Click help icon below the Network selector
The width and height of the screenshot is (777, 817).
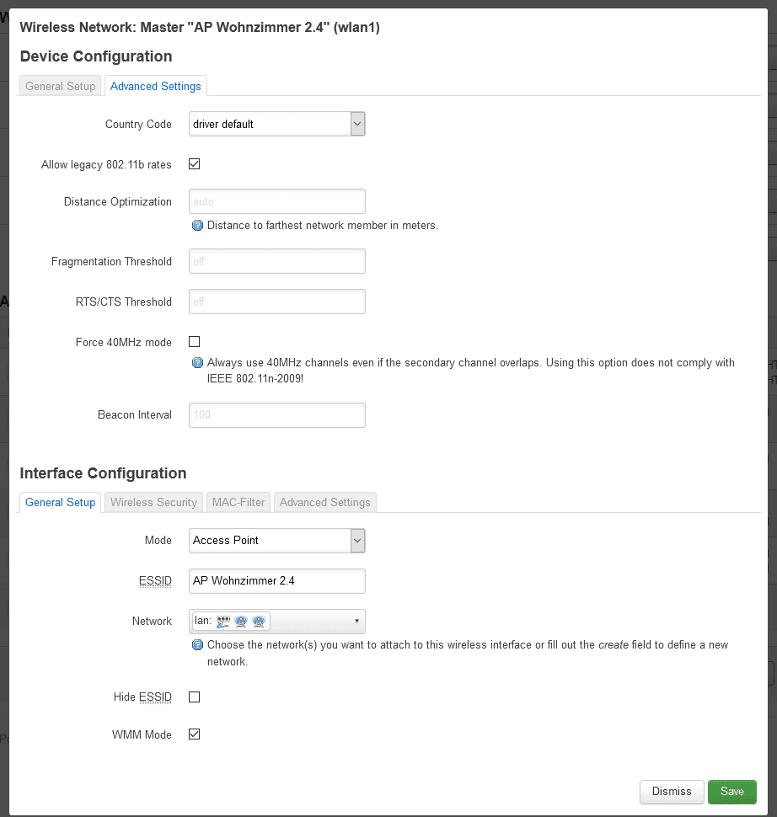(x=197, y=645)
